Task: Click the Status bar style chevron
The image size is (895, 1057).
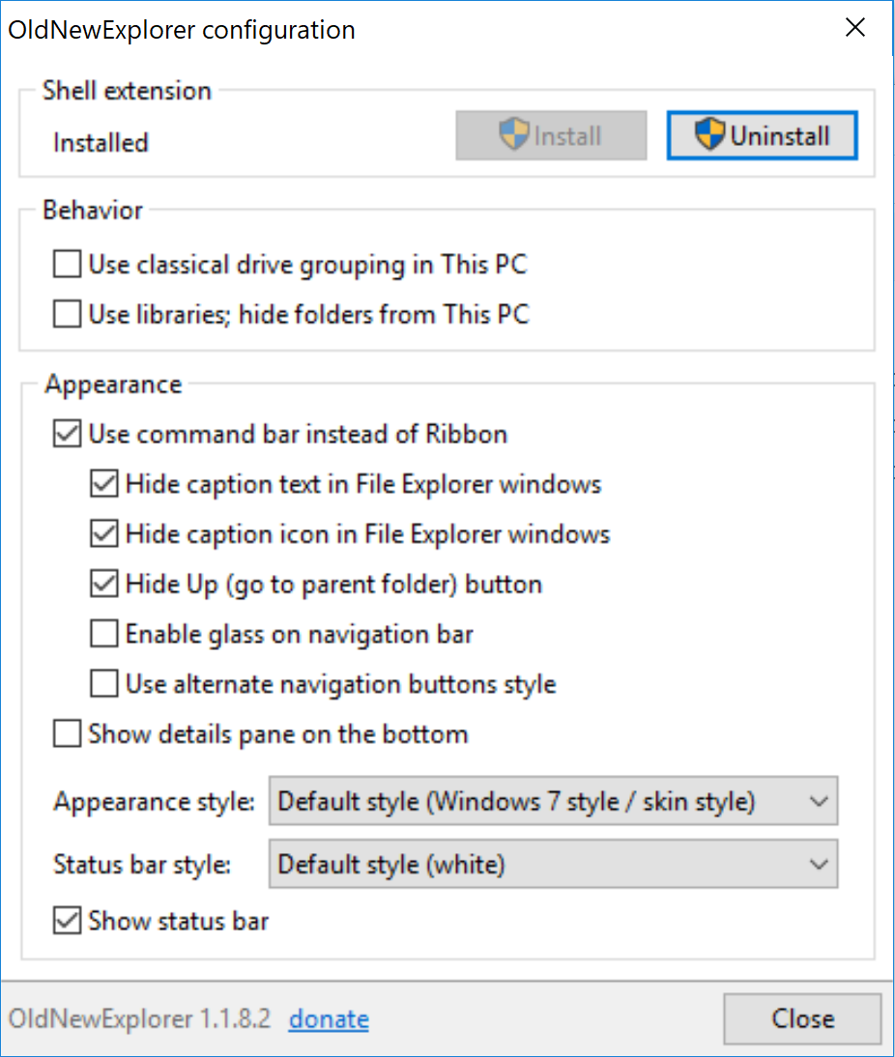Action: (818, 864)
